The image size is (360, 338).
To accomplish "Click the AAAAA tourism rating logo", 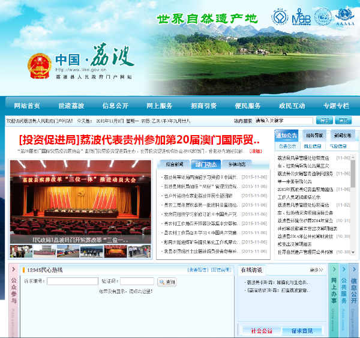I will pyautogui.click(x=344, y=16).
